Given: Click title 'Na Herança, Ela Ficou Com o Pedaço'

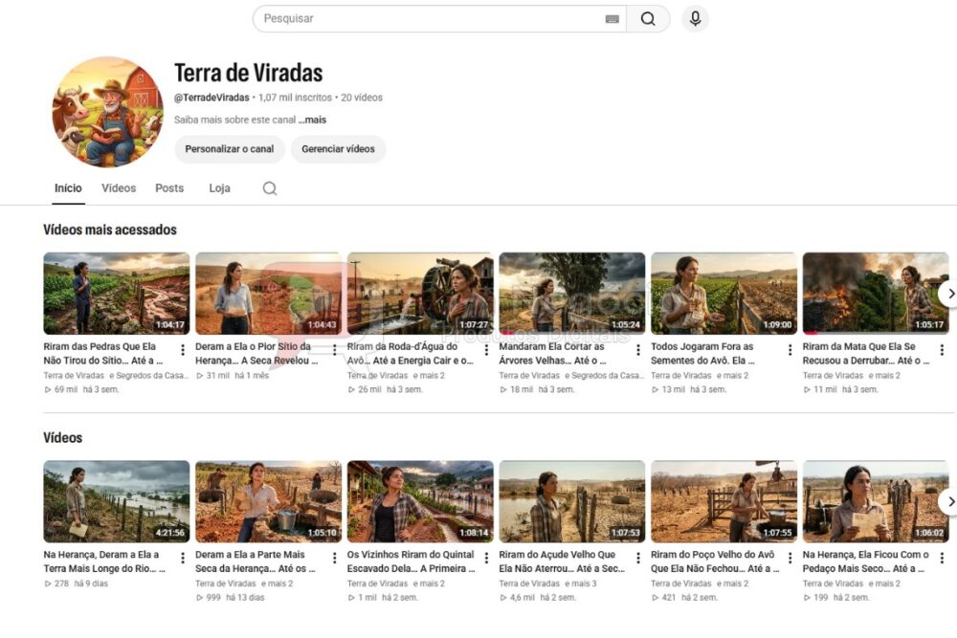Looking at the screenshot, I should [866, 561].
